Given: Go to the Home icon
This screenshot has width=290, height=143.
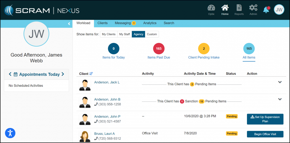Looking at the screenshot, I should [x=225, y=8].
